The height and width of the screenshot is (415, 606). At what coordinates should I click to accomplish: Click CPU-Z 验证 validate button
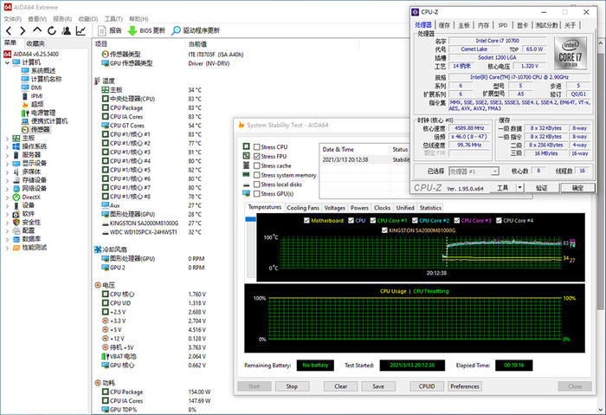tap(541, 188)
